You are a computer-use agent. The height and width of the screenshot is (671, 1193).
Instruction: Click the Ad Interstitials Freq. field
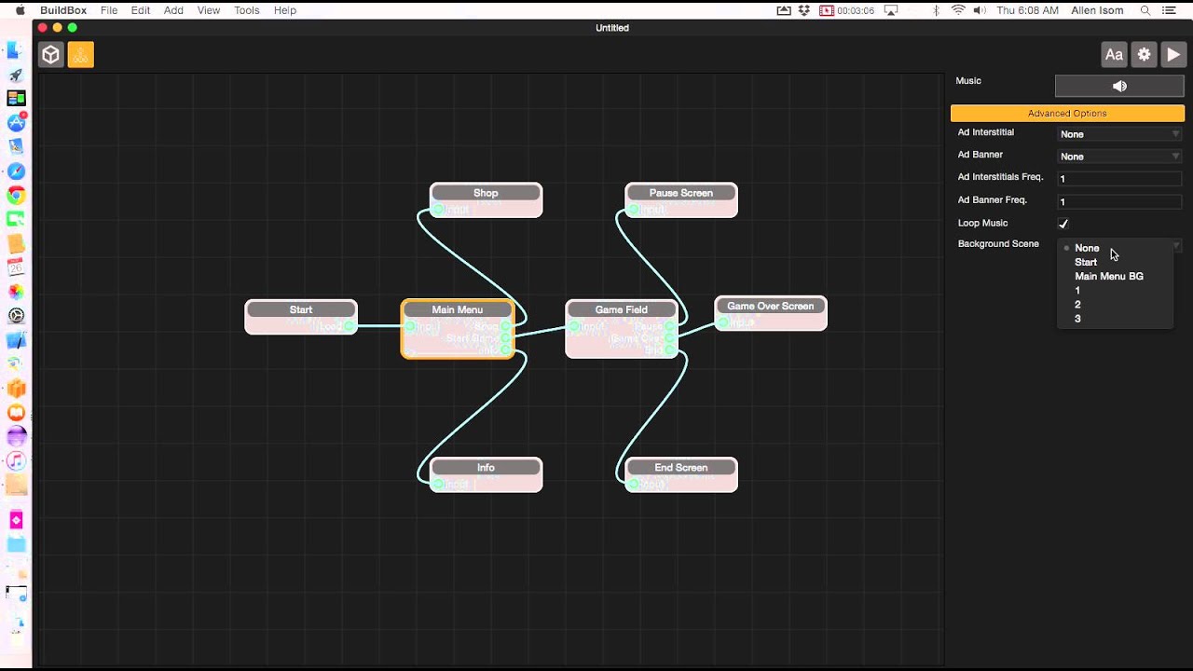pos(1119,178)
